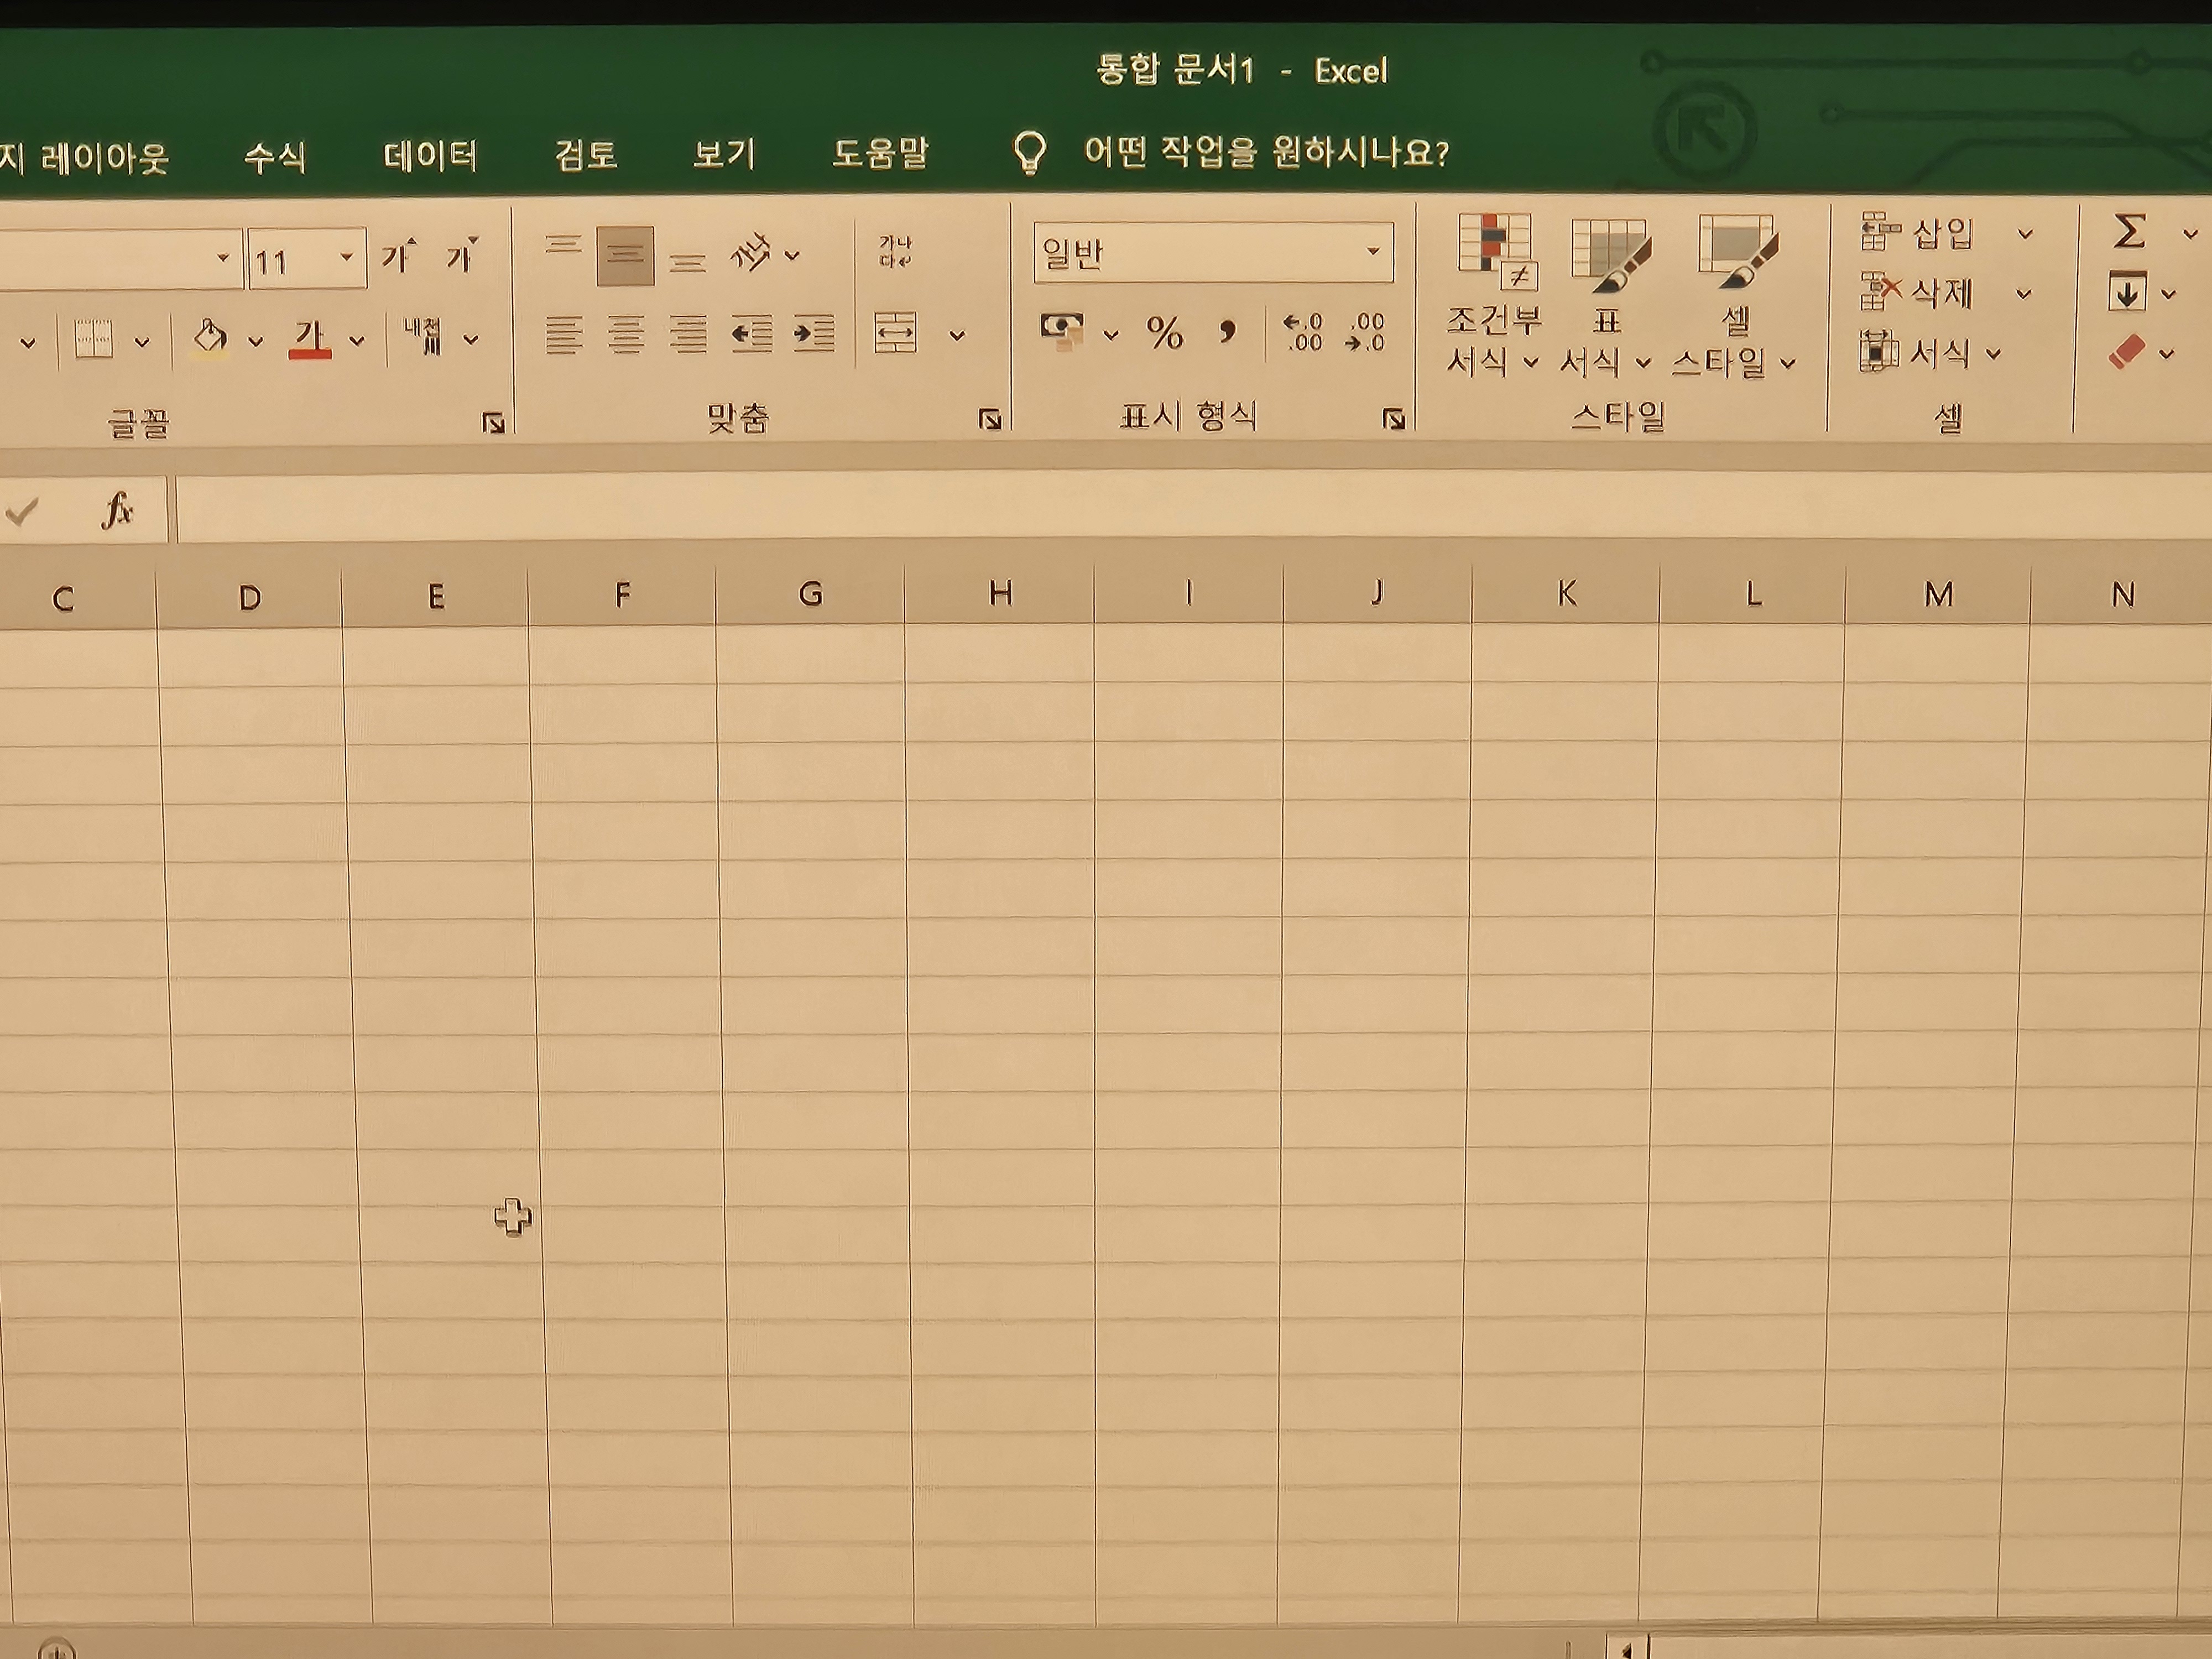Image resolution: width=2212 pixels, height=1659 pixels.
Task: Click the Clear eraser icon
Action: [x=2127, y=352]
